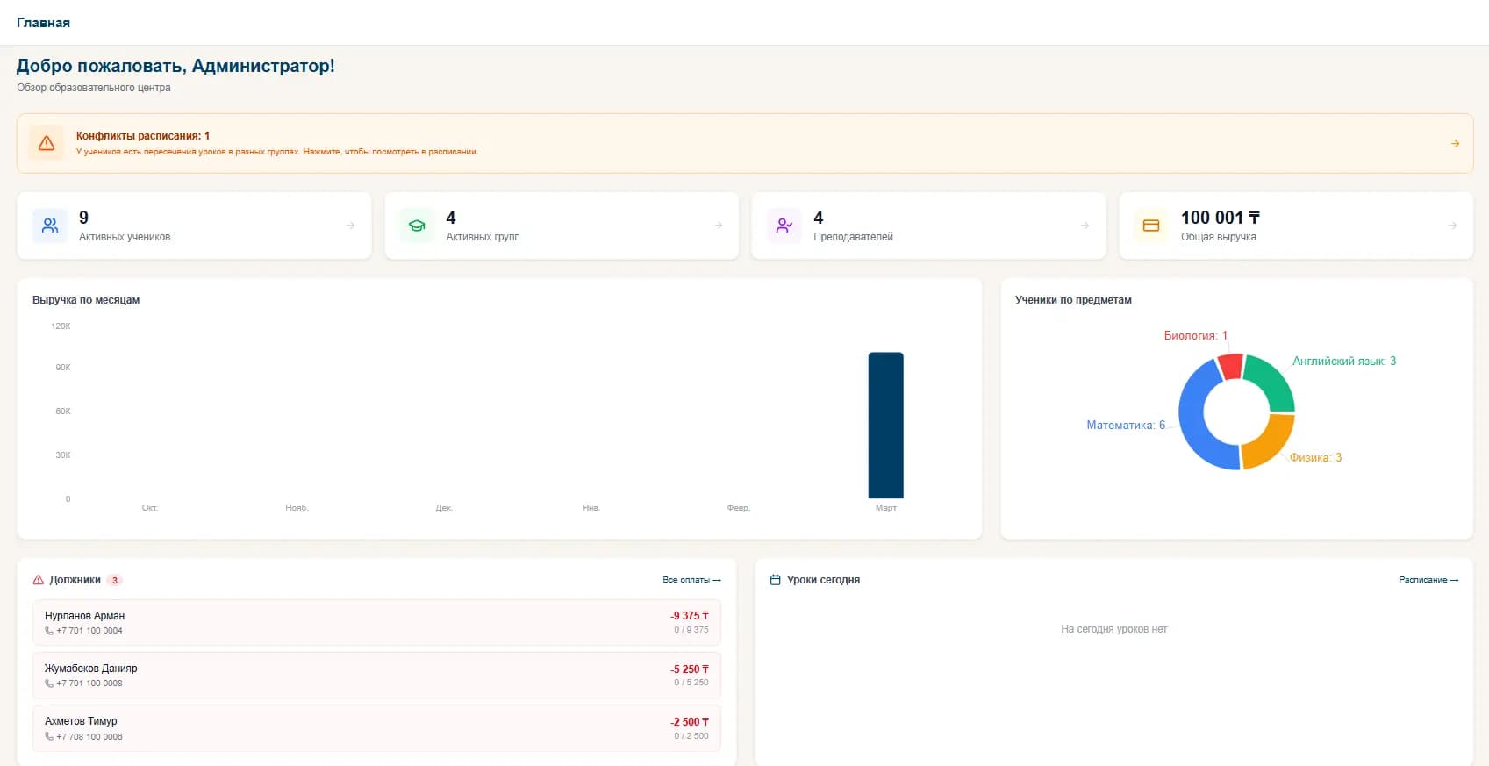Screen dimensions: 1489x766
Task: Open the Все оплаты link
Action: tap(691, 580)
